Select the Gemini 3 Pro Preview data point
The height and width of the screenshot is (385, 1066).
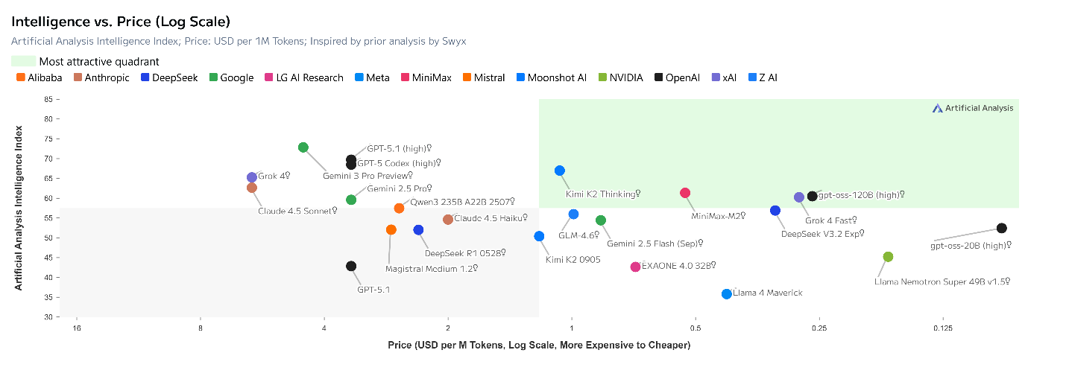[x=303, y=147]
